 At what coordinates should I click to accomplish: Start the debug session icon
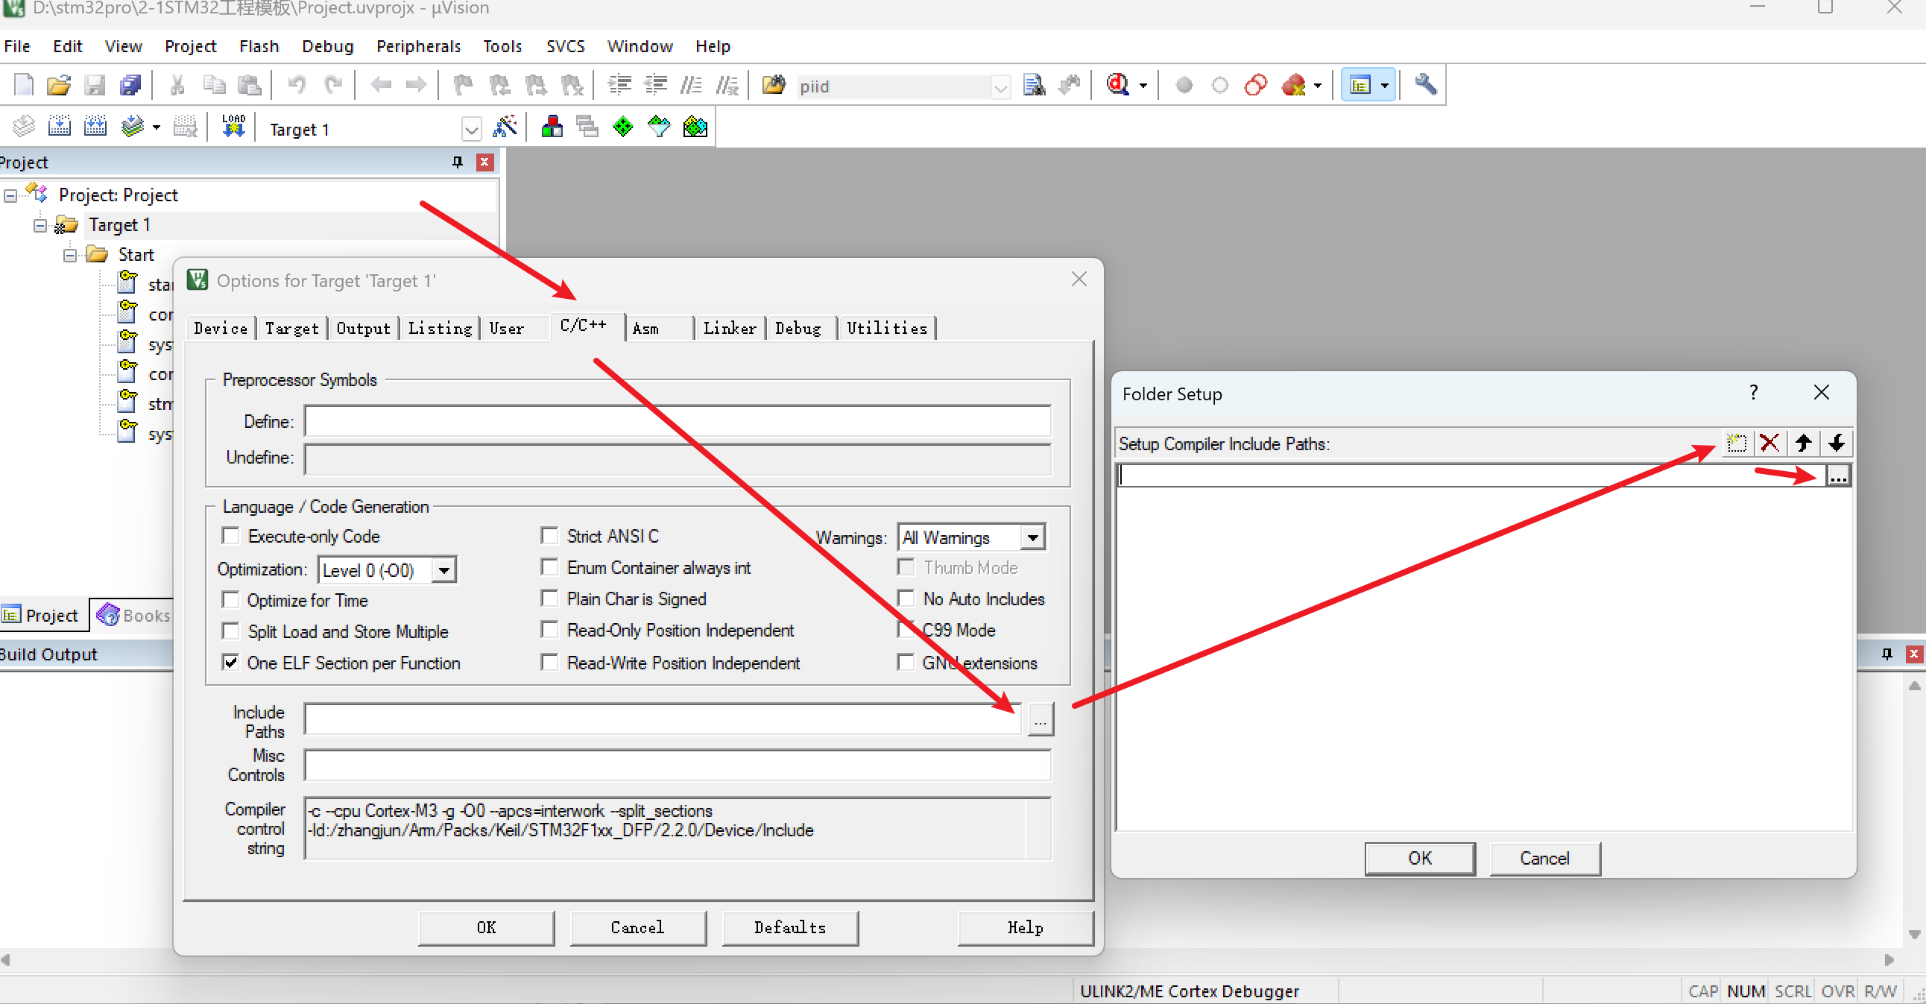coord(1117,85)
